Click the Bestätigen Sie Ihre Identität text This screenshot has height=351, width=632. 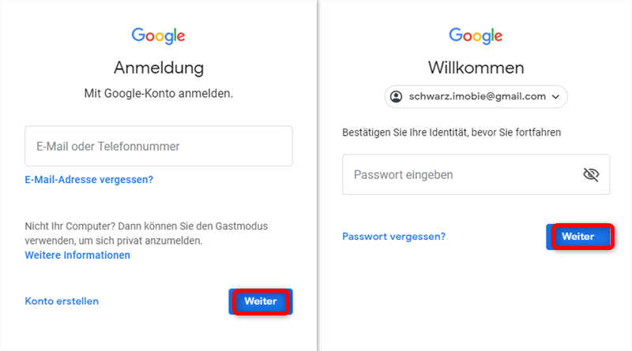[x=451, y=133]
